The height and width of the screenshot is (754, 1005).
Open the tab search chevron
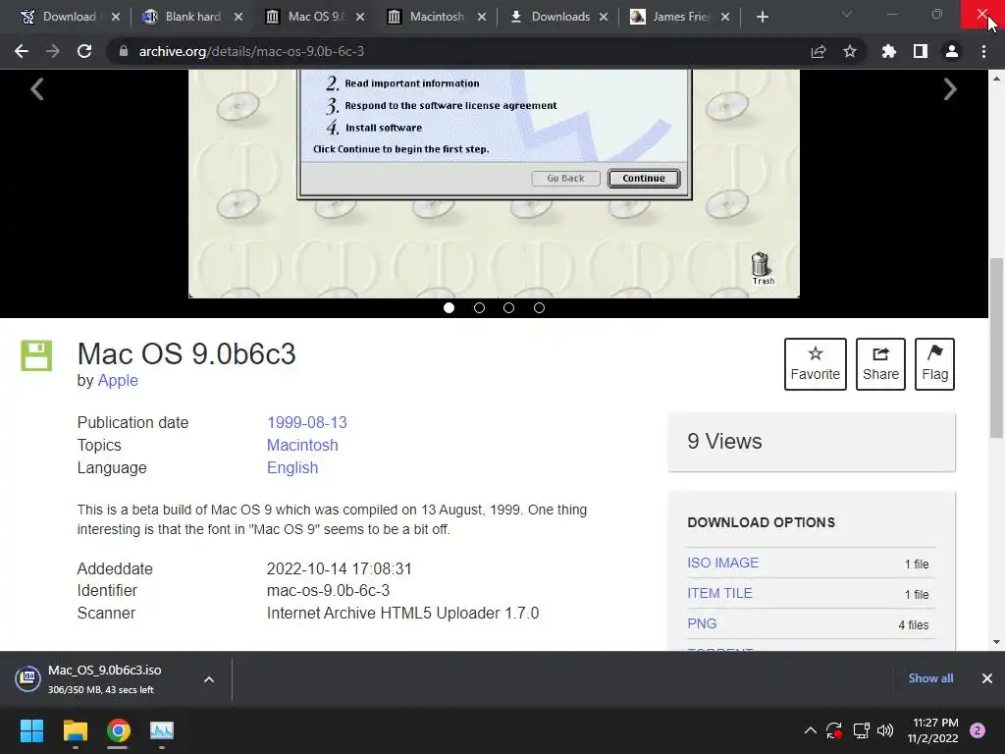[x=847, y=14]
